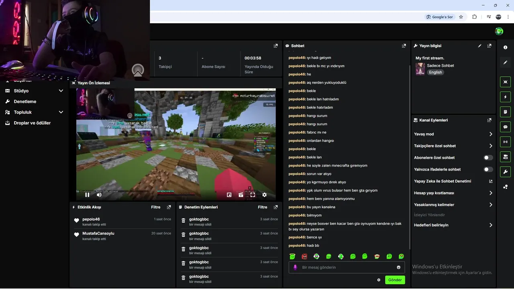Expand the Topluluk sidebar section

click(x=61, y=112)
